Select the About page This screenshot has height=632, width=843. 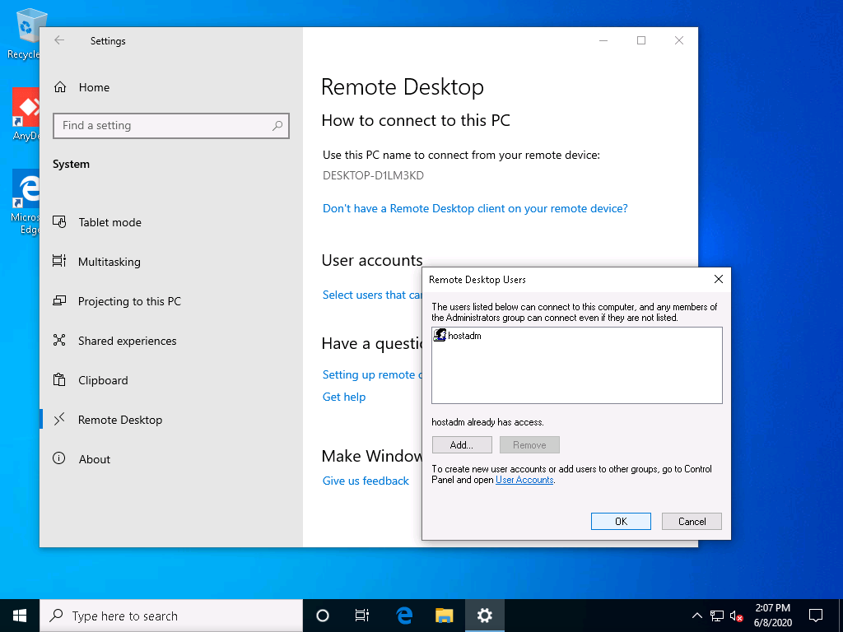[94, 459]
